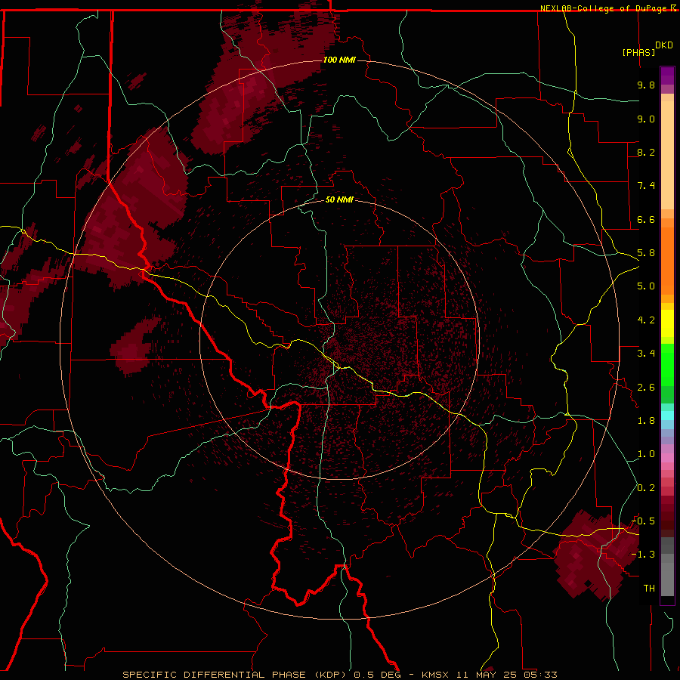Click the TH legend label
The height and width of the screenshot is (680, 680).
tap(649, 589)
